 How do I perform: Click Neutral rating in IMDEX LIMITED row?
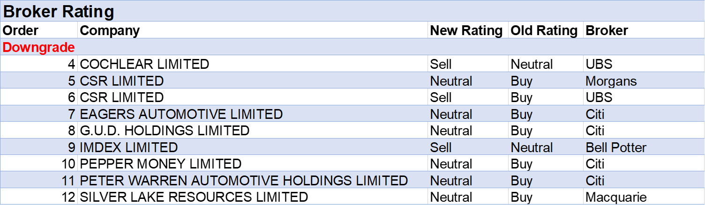tap(532, 147)
